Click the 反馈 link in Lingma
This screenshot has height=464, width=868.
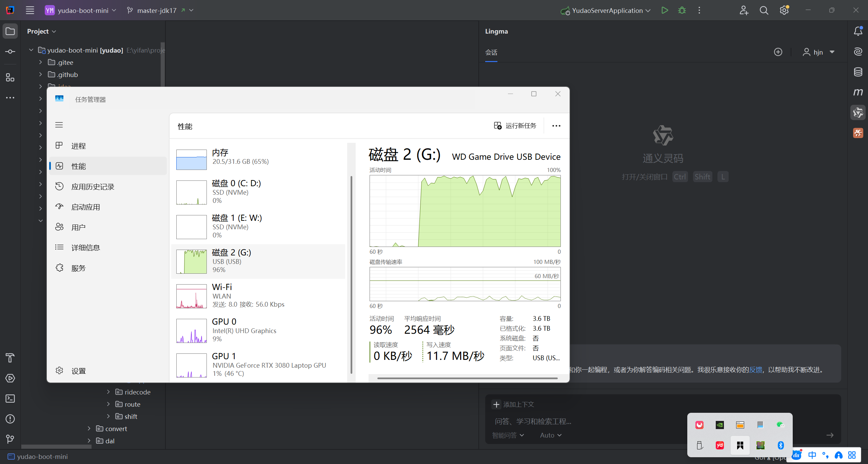(x=755, y=370)
